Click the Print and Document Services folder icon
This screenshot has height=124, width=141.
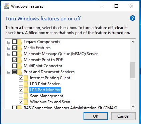[19, 72]
